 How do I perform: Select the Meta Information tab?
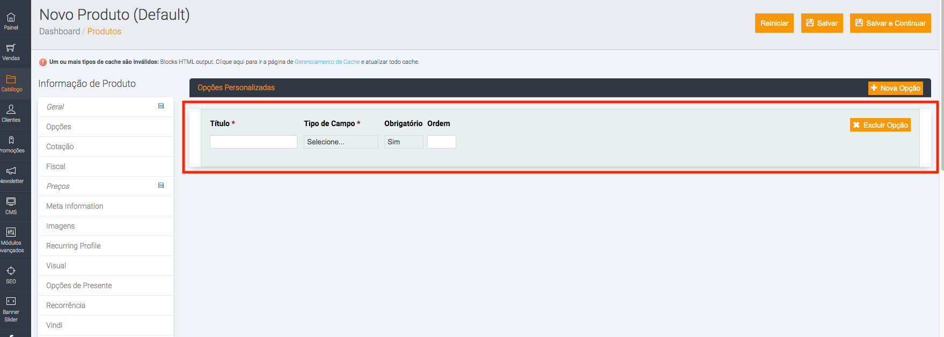106,206
